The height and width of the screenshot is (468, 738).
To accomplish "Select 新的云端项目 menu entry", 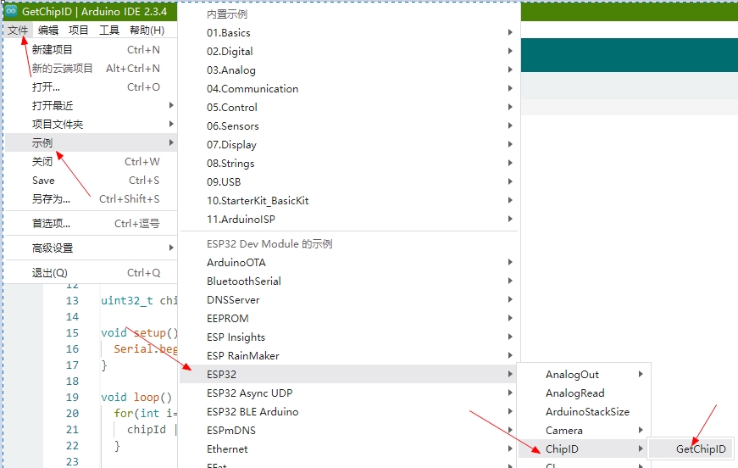I will click(91, 69).
